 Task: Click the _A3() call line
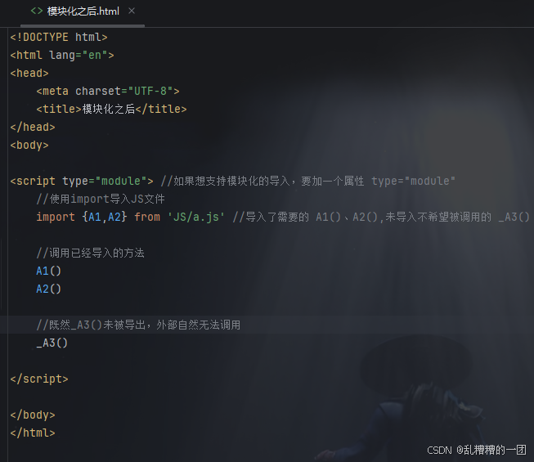point(52,343)
